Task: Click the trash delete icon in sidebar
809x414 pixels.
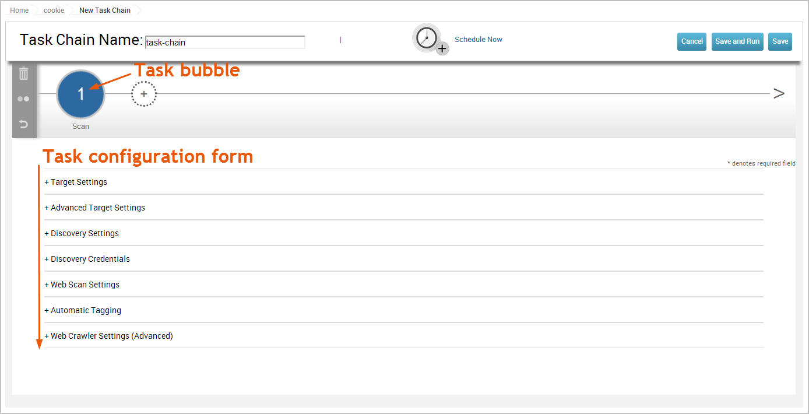Action: tap(24, 73)
